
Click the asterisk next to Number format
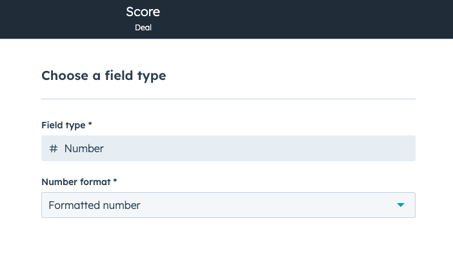point(115,181)
